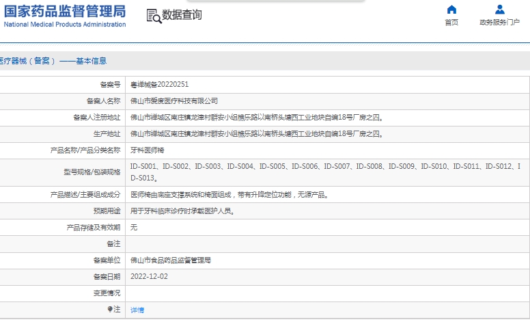Click the 备案日期 row label

tap(107, 277)
